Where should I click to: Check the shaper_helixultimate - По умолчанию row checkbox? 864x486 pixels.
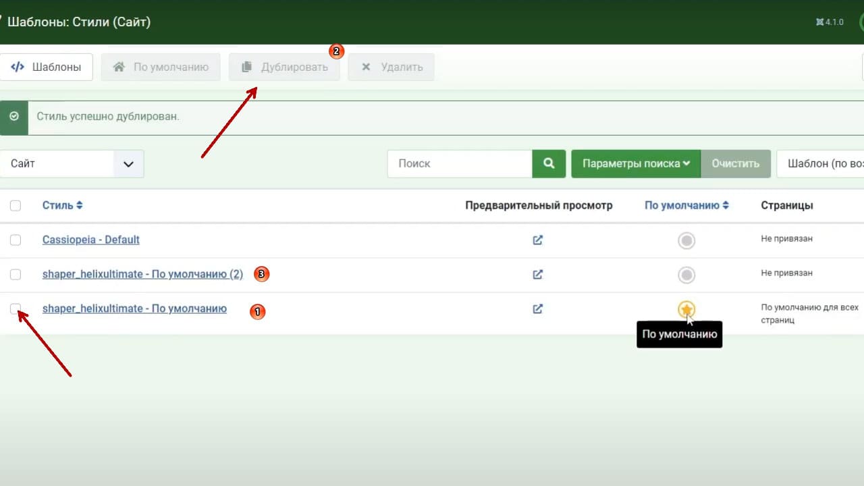point(16,308)
